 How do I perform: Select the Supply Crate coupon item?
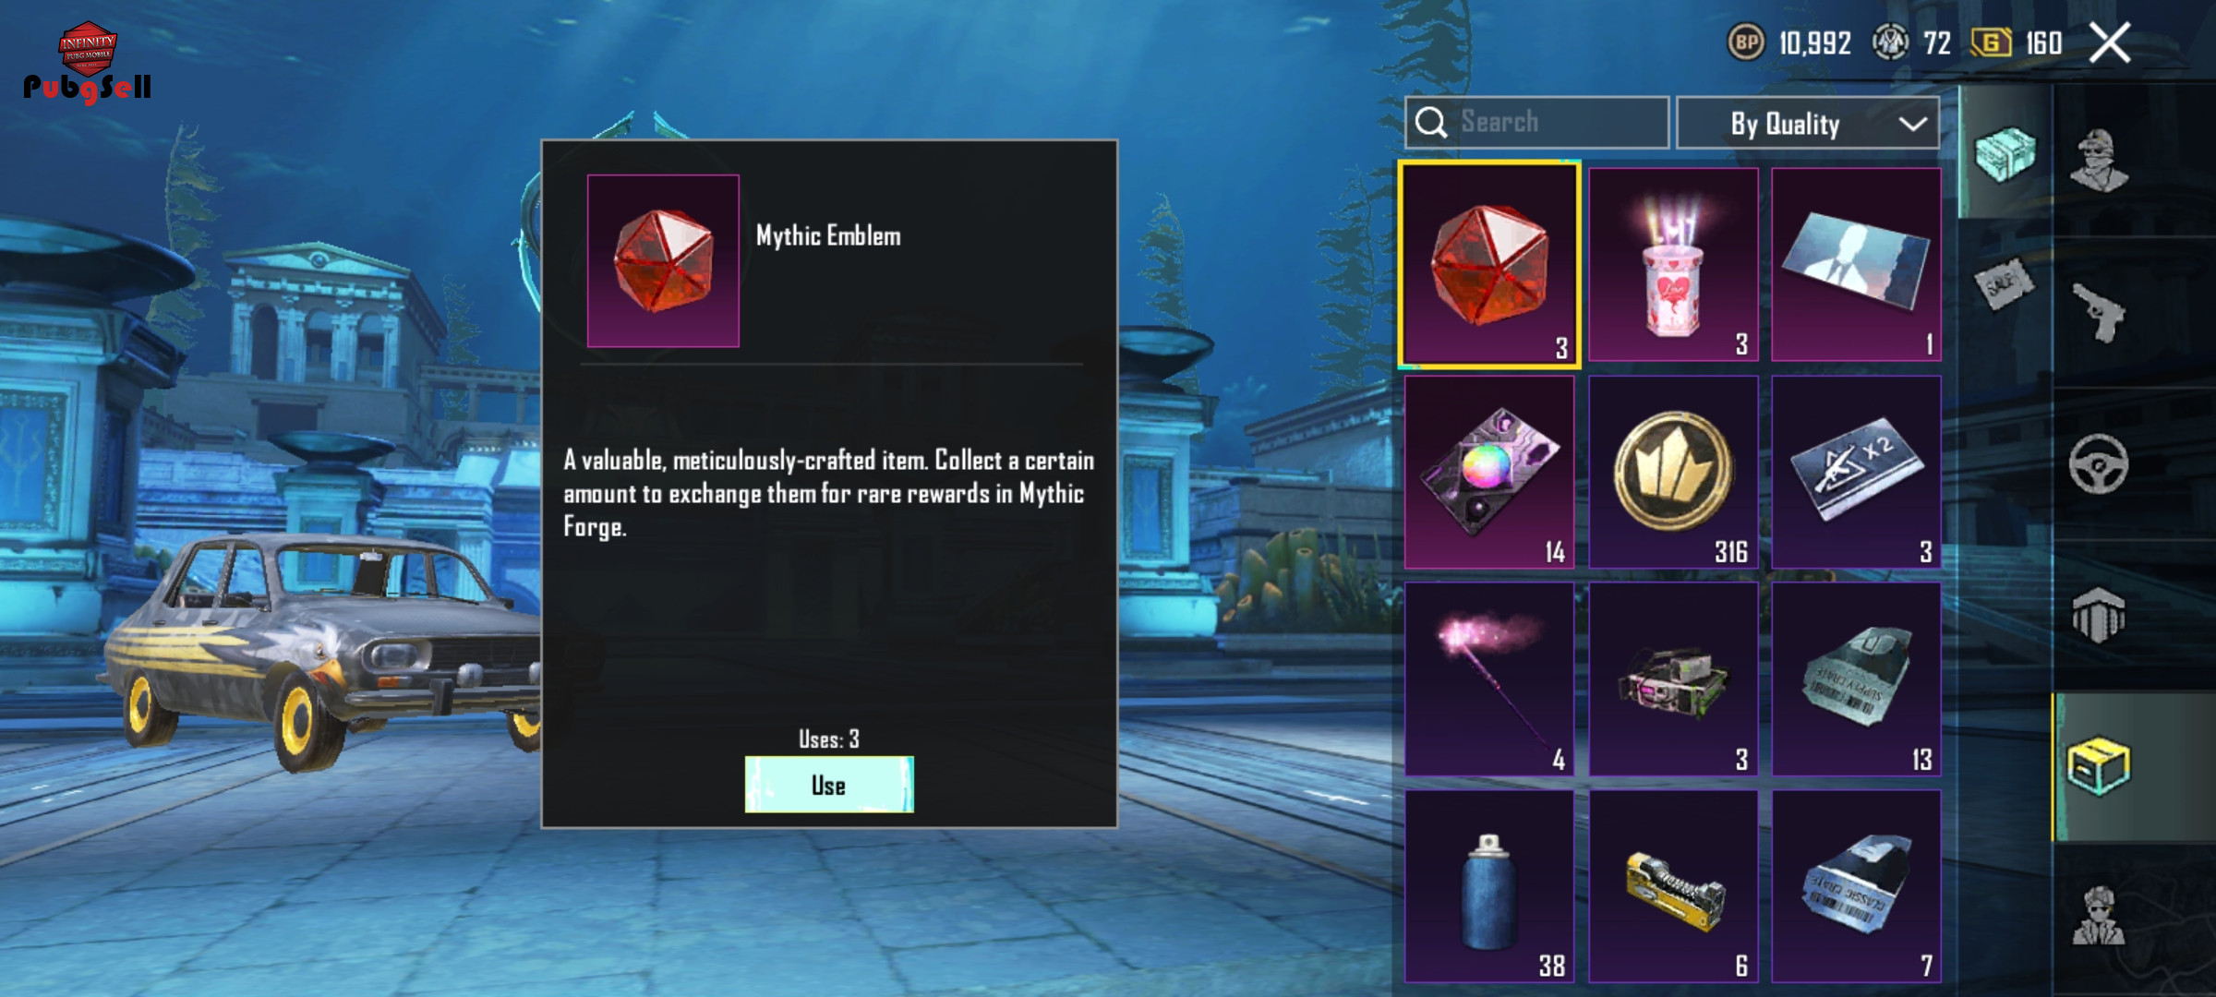click(1856, 679)
